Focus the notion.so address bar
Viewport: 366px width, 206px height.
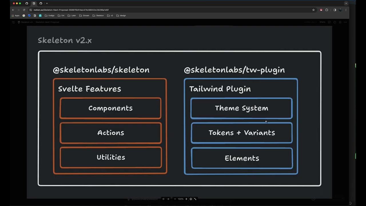pyautogui.click(x=172, y=10)
